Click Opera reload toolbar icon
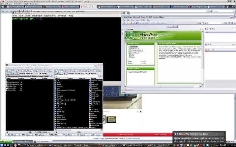 coord(19,11)
